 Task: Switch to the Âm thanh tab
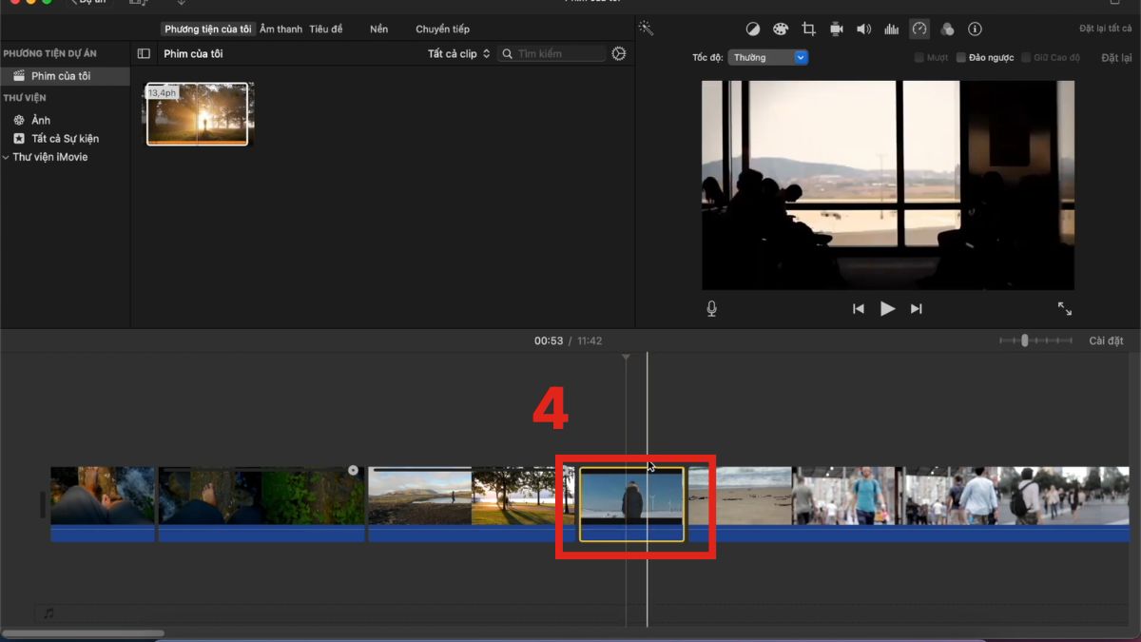pos(280,29)
